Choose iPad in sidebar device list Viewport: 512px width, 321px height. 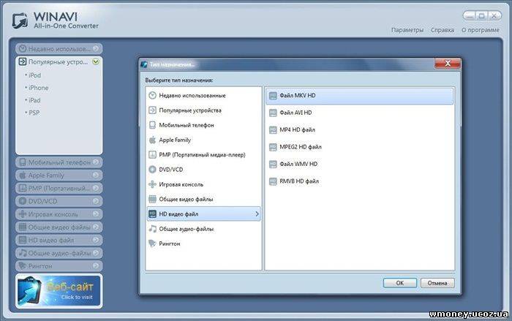[x=34, y=100]
